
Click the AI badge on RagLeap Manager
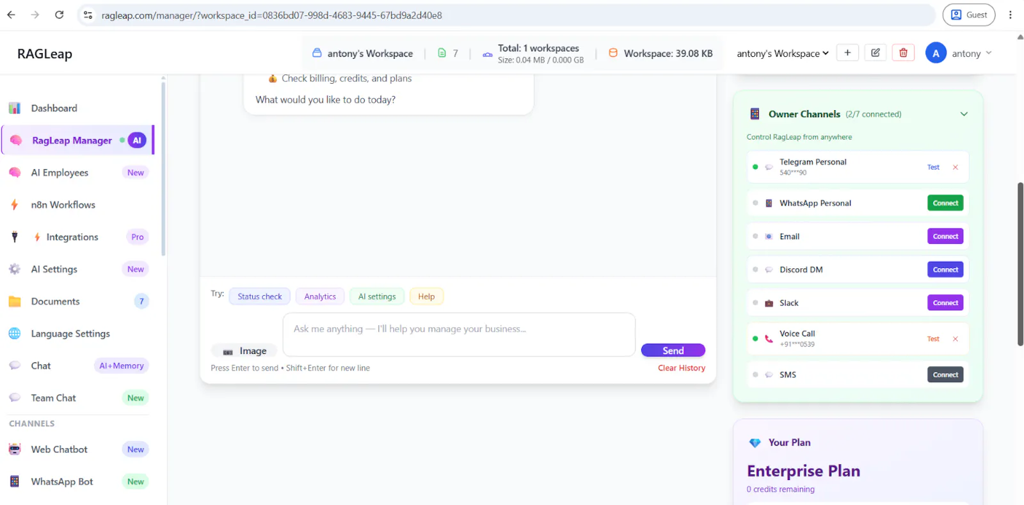click(137, 140)
